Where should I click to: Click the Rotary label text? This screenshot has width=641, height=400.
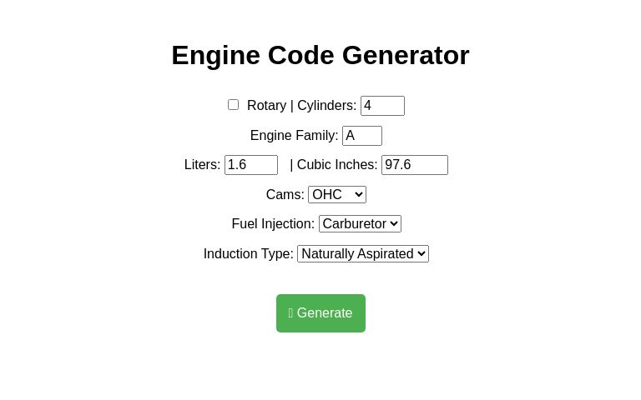[x=266, y=106]
